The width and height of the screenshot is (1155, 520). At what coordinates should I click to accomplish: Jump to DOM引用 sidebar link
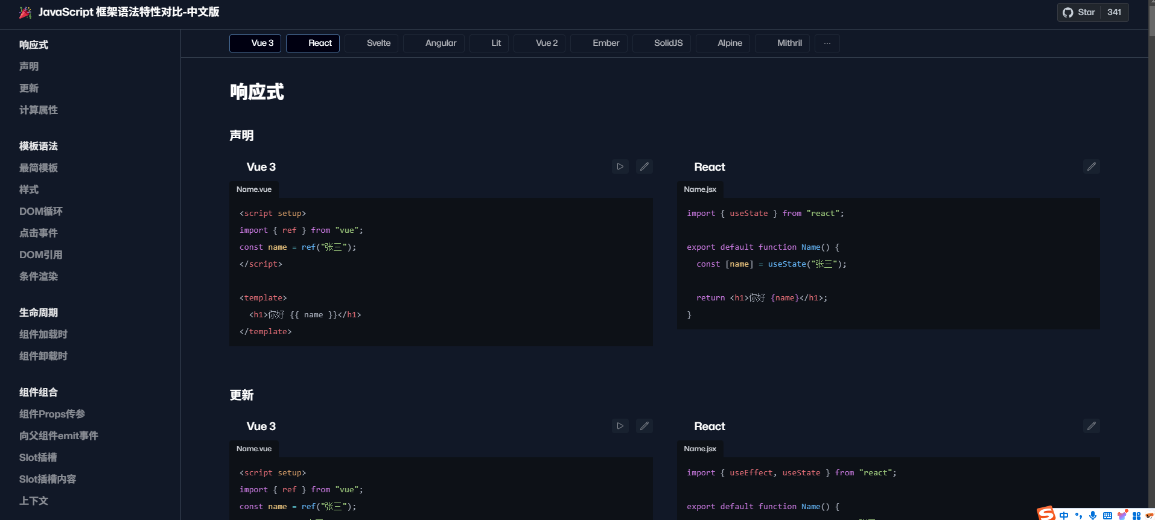(41, 255)
